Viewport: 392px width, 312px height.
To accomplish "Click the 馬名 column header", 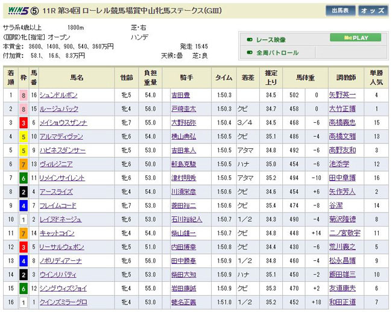I will [77, 78].
